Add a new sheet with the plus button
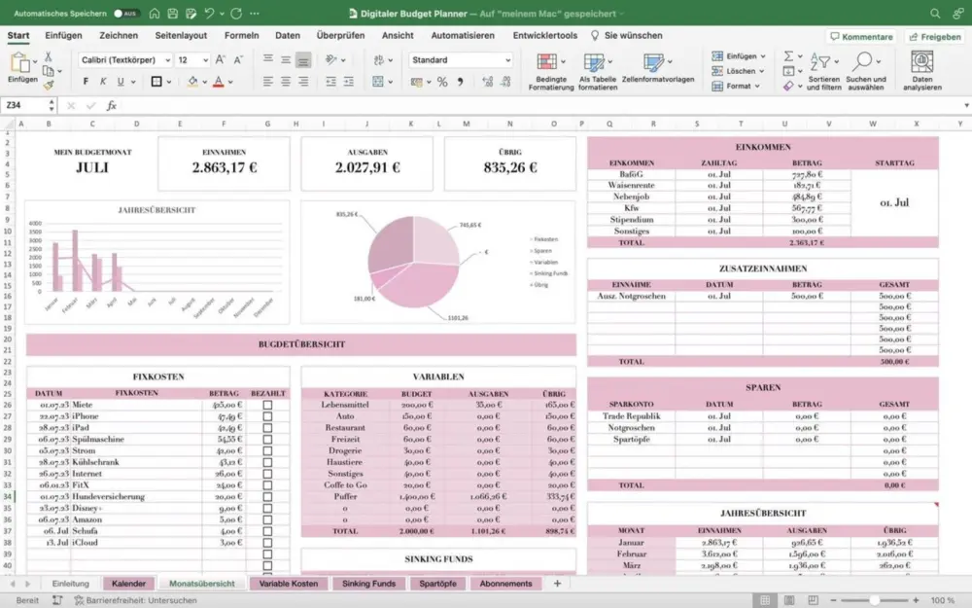 pos(557,583)
